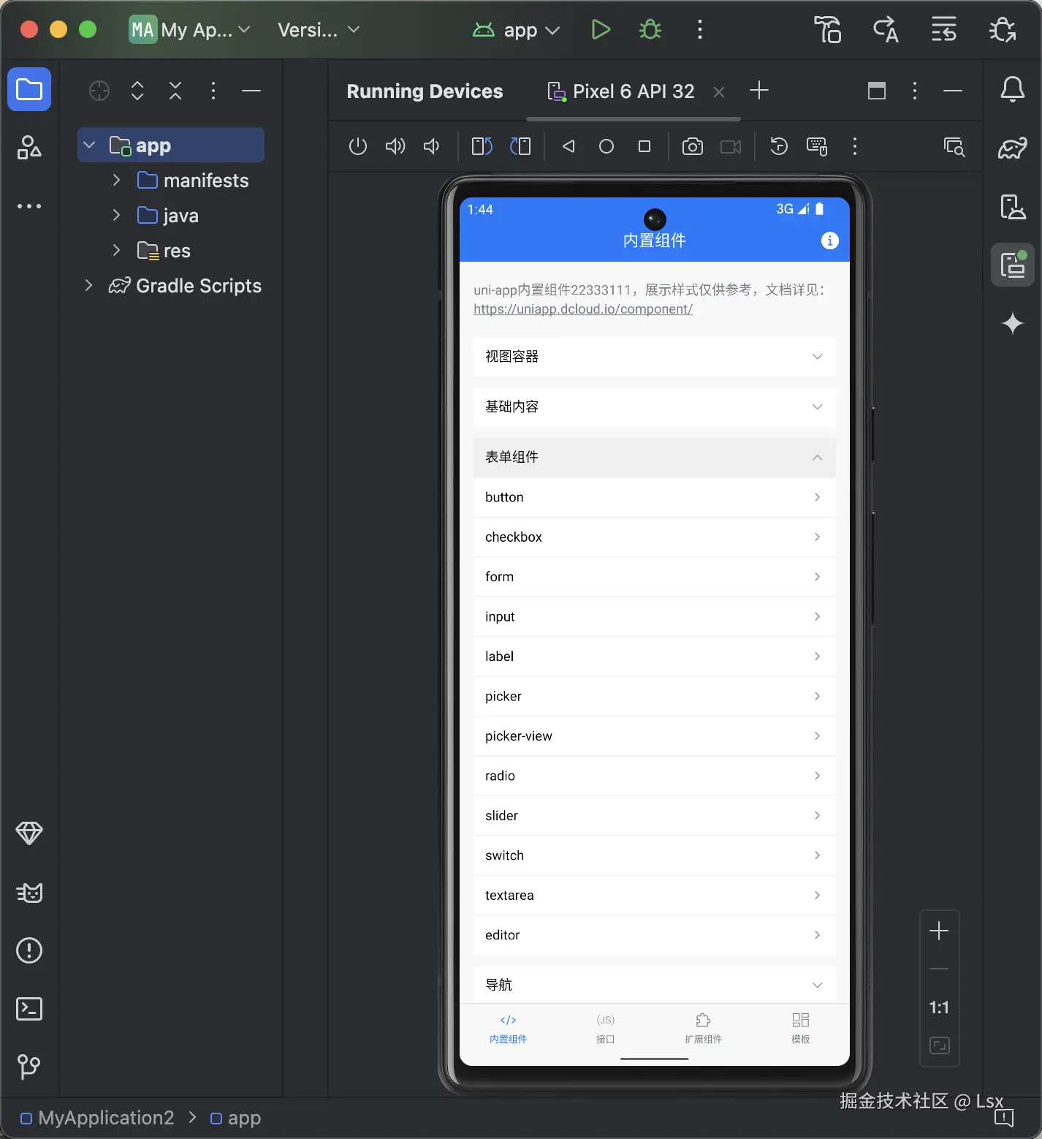Open the switch component item
1042x1139 pixels.
click(x=654, y=855)
